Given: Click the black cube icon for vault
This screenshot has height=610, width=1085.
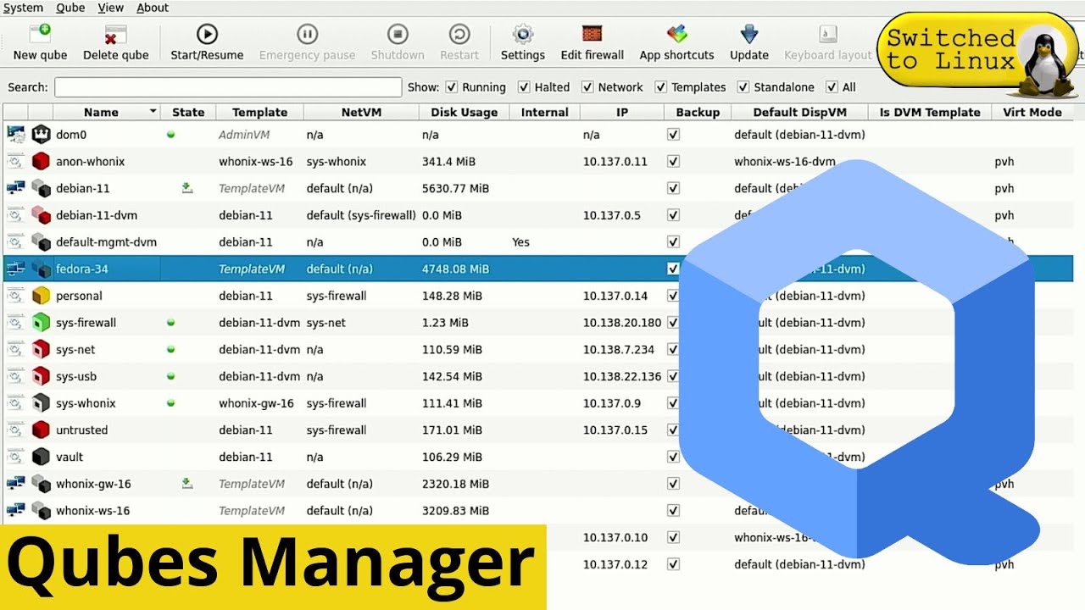Looking at the screenshot, I should 41,457.
